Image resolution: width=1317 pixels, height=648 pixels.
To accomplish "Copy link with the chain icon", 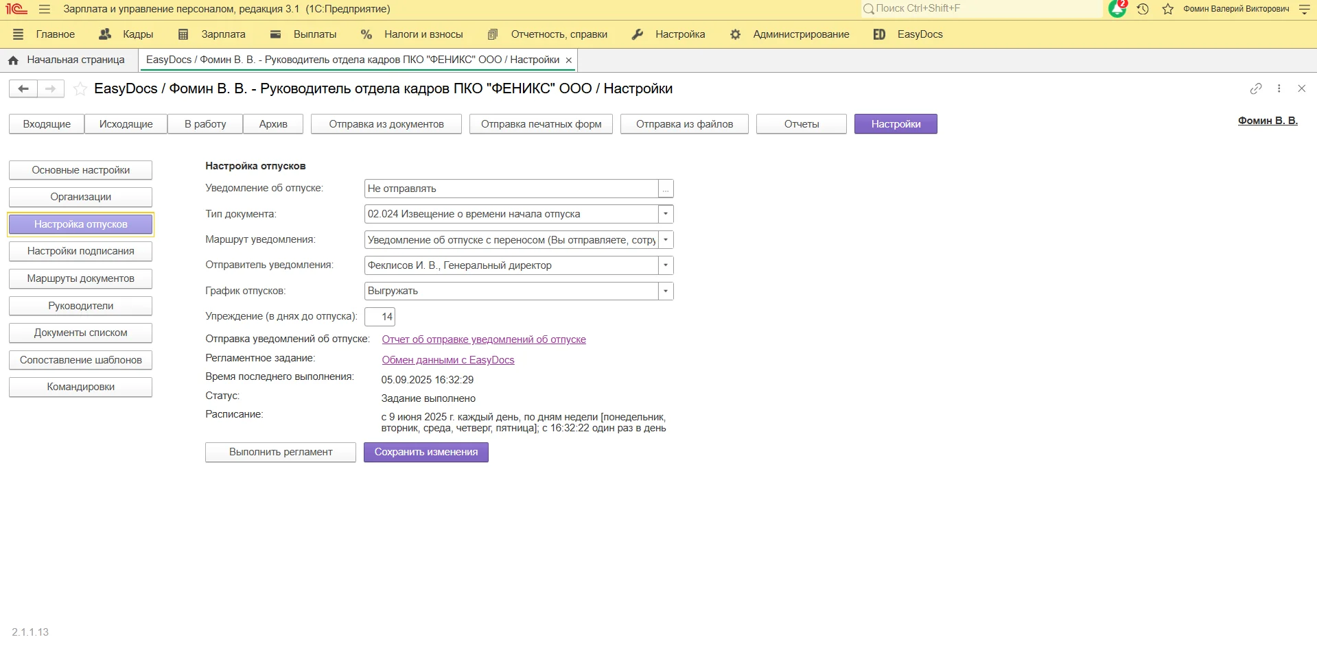I will coord(1256,88).
